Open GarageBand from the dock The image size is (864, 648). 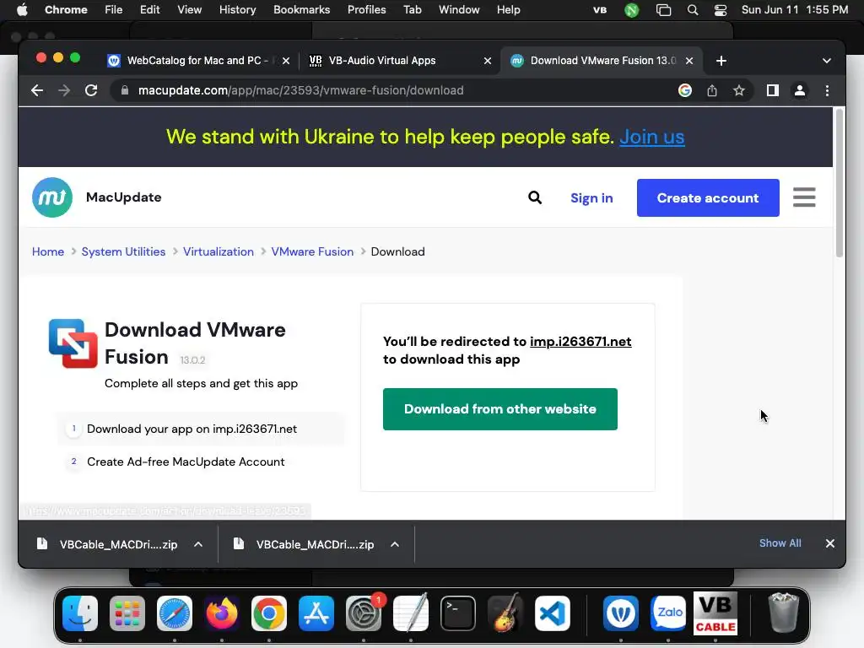[505, 613]
